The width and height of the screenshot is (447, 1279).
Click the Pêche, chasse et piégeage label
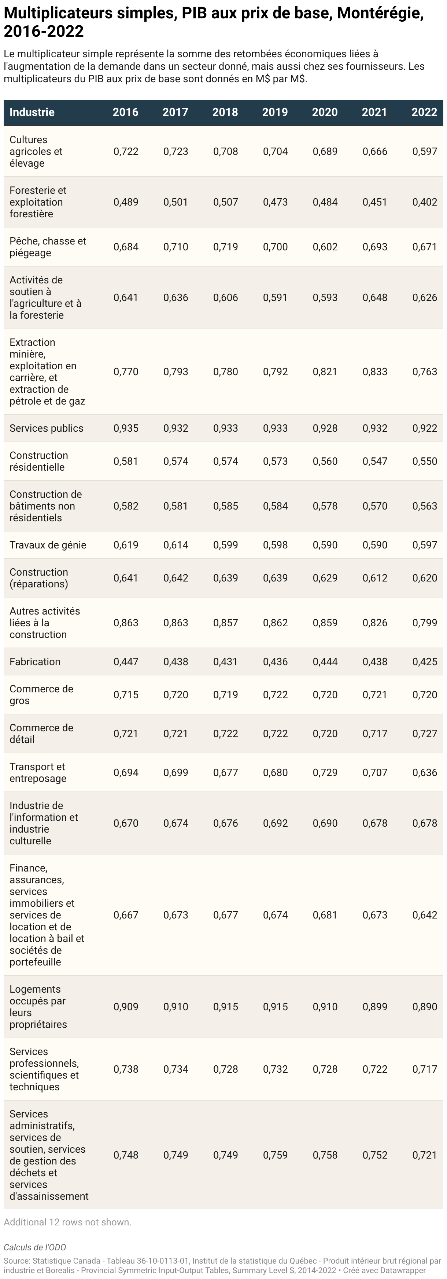(x=48, y=247)
